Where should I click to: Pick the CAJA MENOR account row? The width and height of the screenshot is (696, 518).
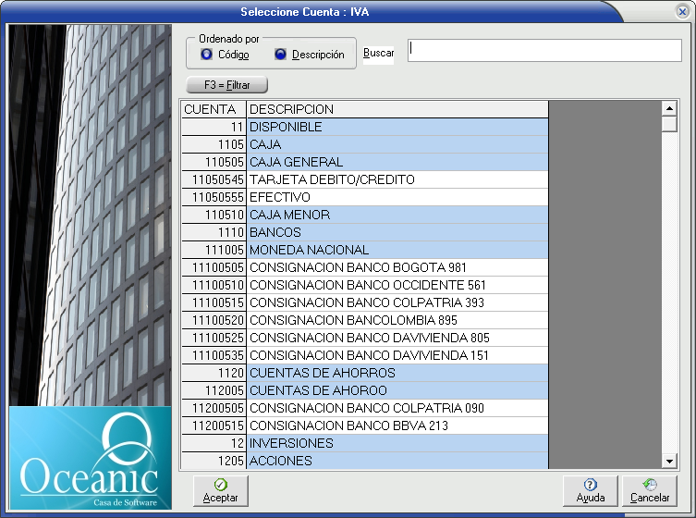pyautogui.click(x=397, y=215)
